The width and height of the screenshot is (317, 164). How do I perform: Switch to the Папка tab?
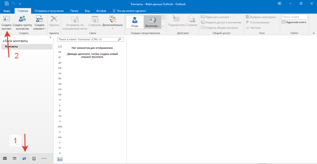tap(74, 11)
